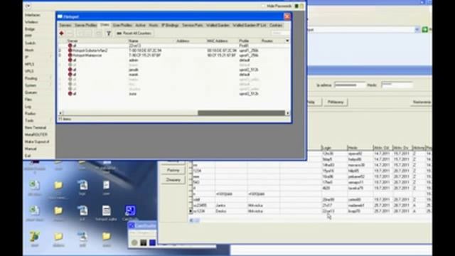
Task: Click the lock icon next to Hide Passwords
Action: pyautogui.click(x=301, y=6)
